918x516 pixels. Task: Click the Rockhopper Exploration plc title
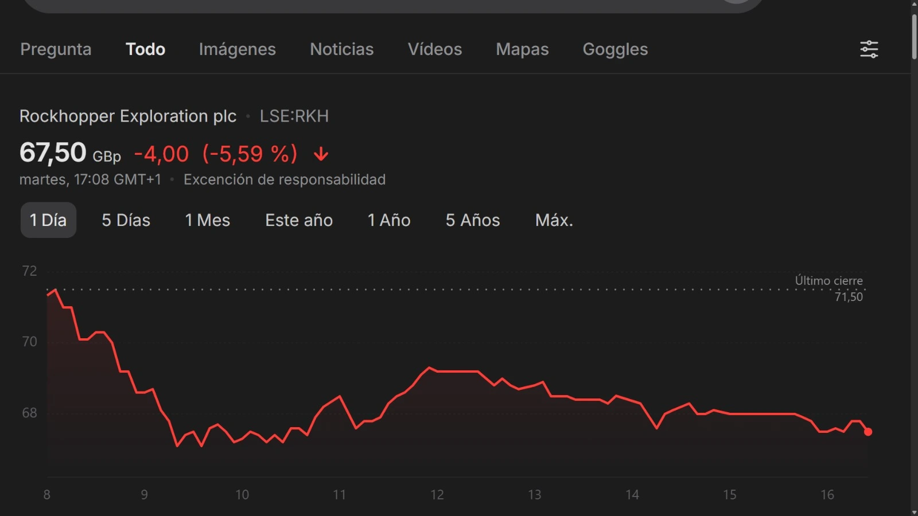click(x=128, y=116)
